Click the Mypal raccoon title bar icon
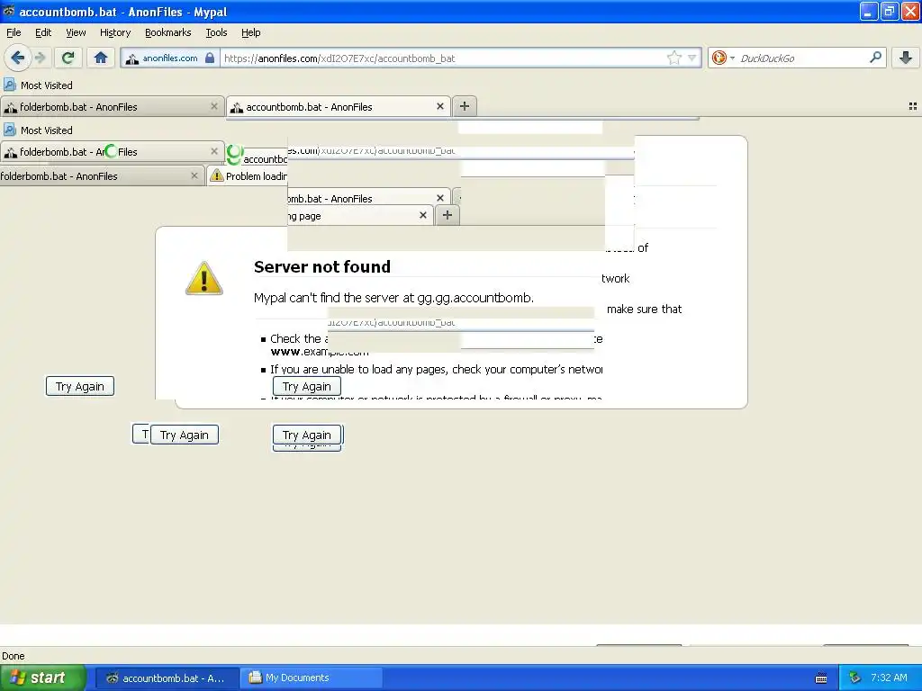This screenshot has width=922, height=691. click(9, 11)
